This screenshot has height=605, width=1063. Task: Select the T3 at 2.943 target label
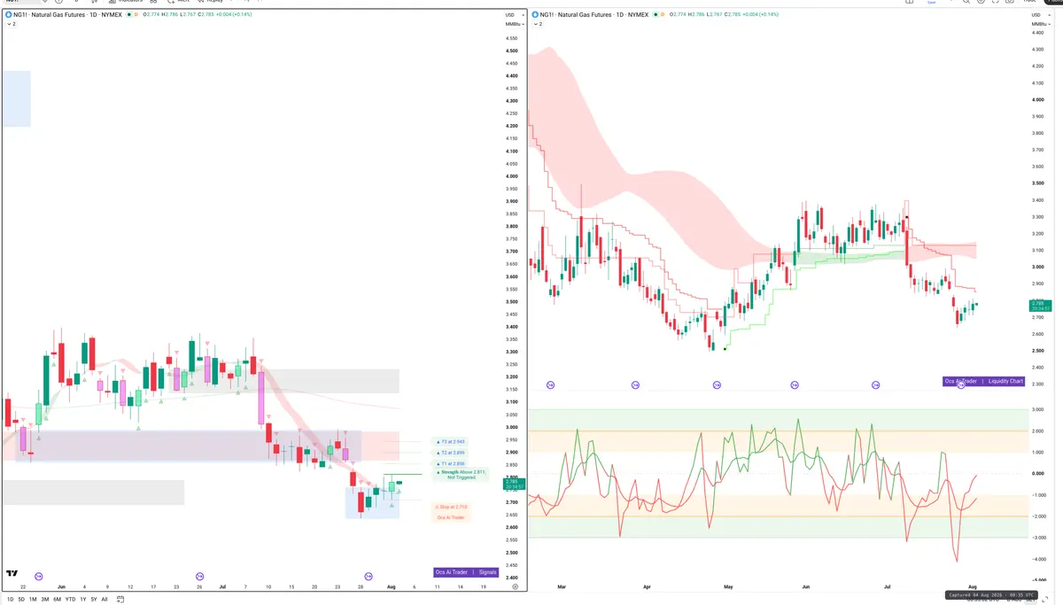451,441
